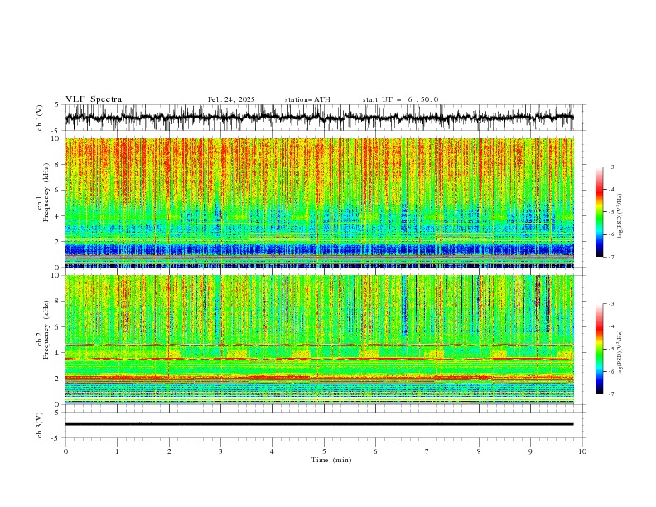Click the "start UT = 6 :50: 0" text
The image size is (656, 507).
tap(400, 99)
